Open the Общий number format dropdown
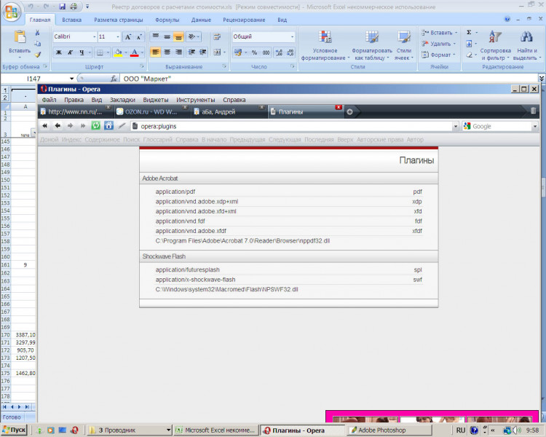This screenshot has height=437, width=546. pos(292,36)
